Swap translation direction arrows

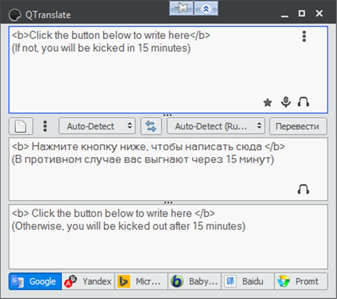click(x=151, y=126)
